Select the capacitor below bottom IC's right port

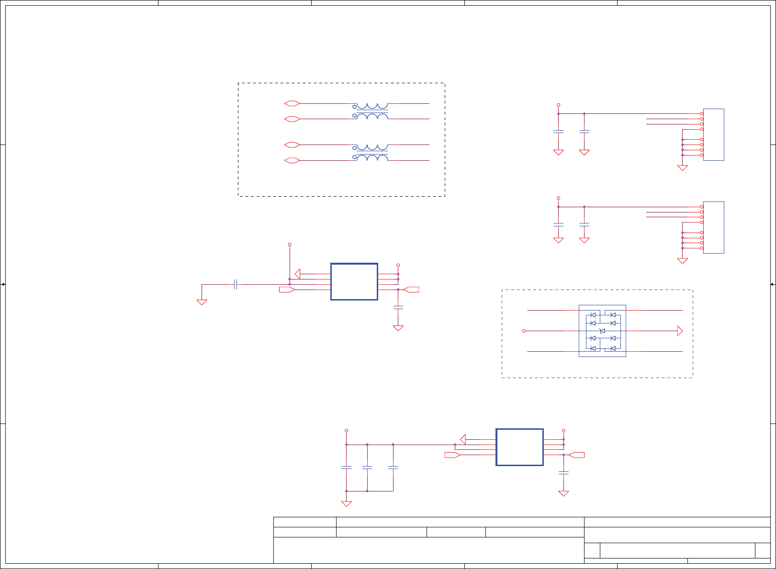(563, 473)
